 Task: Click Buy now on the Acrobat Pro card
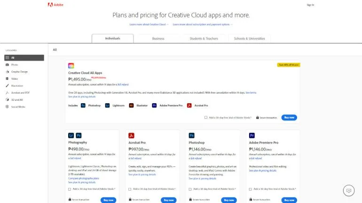tap(168, 200)
